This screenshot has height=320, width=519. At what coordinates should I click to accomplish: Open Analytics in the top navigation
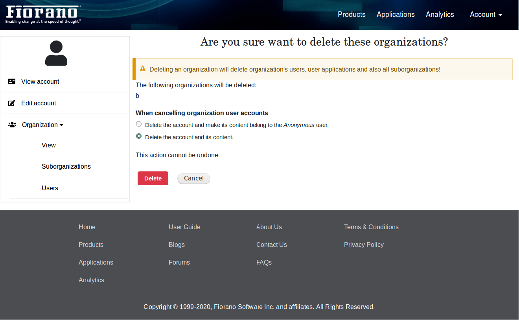click(440, 15)
